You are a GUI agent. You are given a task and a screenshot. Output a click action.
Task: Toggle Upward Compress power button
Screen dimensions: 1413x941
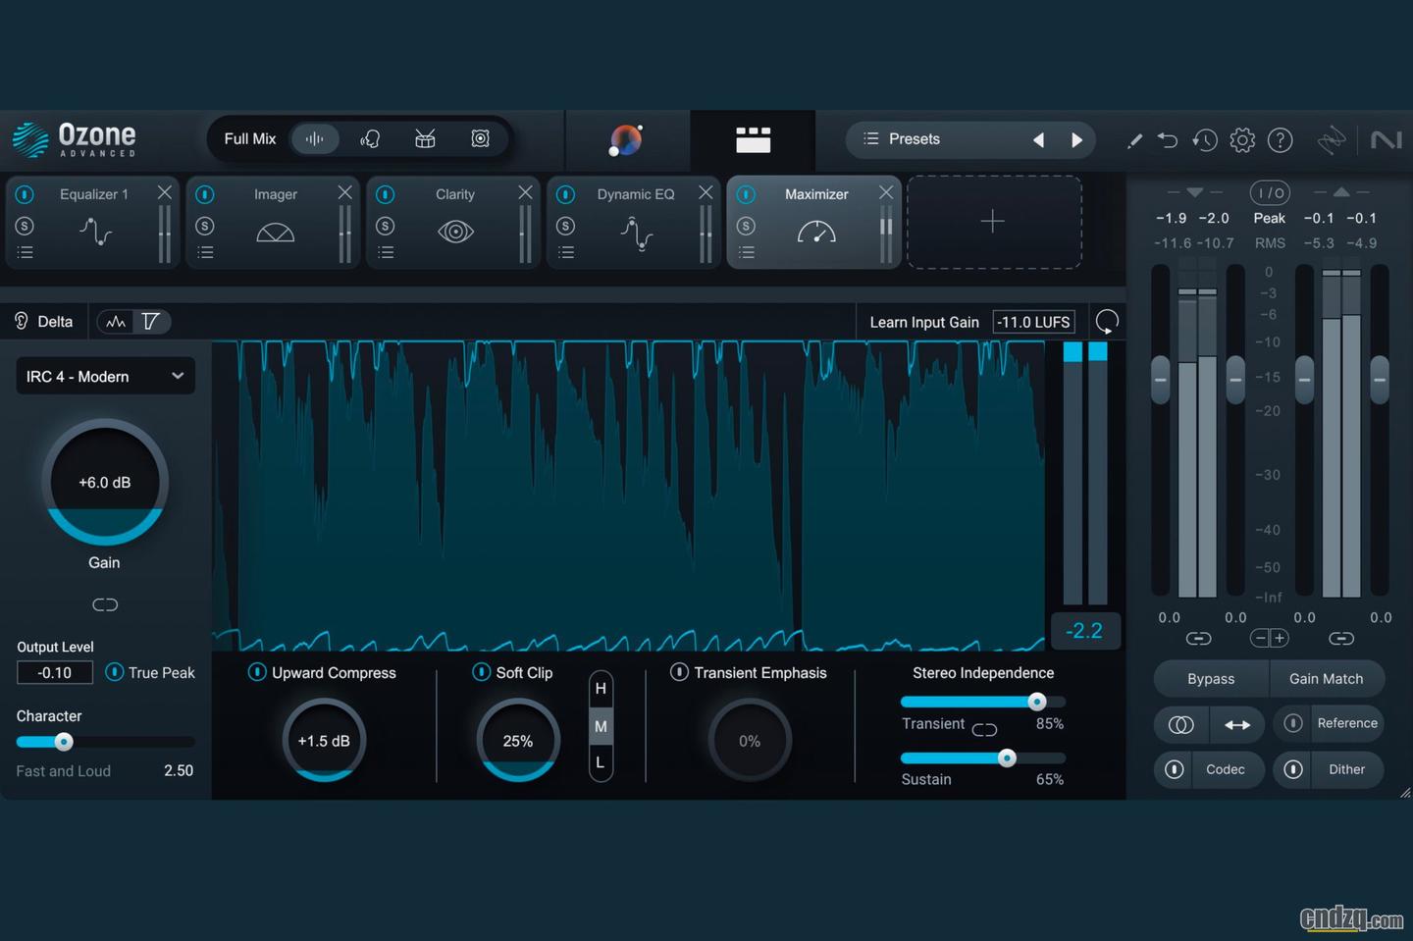[257, 672]
